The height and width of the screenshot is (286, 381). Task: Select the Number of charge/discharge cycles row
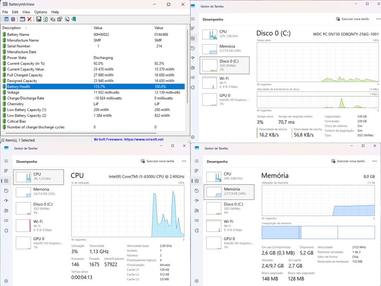click(94, 127)
